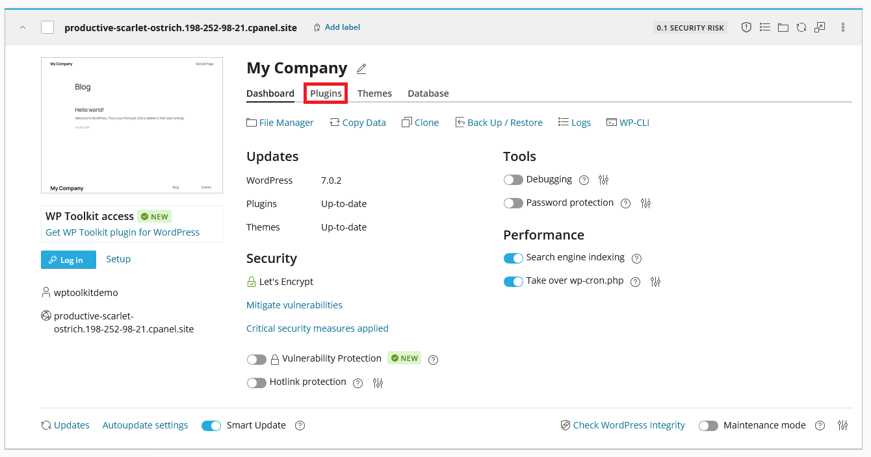Stay on the Dashboard tab
Viewport: 871px width, 457px height.
click(x=270, y=93)
